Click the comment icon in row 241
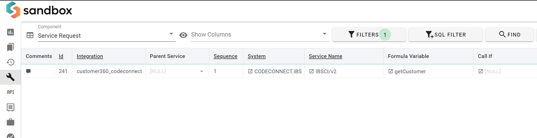 point(28,71)
